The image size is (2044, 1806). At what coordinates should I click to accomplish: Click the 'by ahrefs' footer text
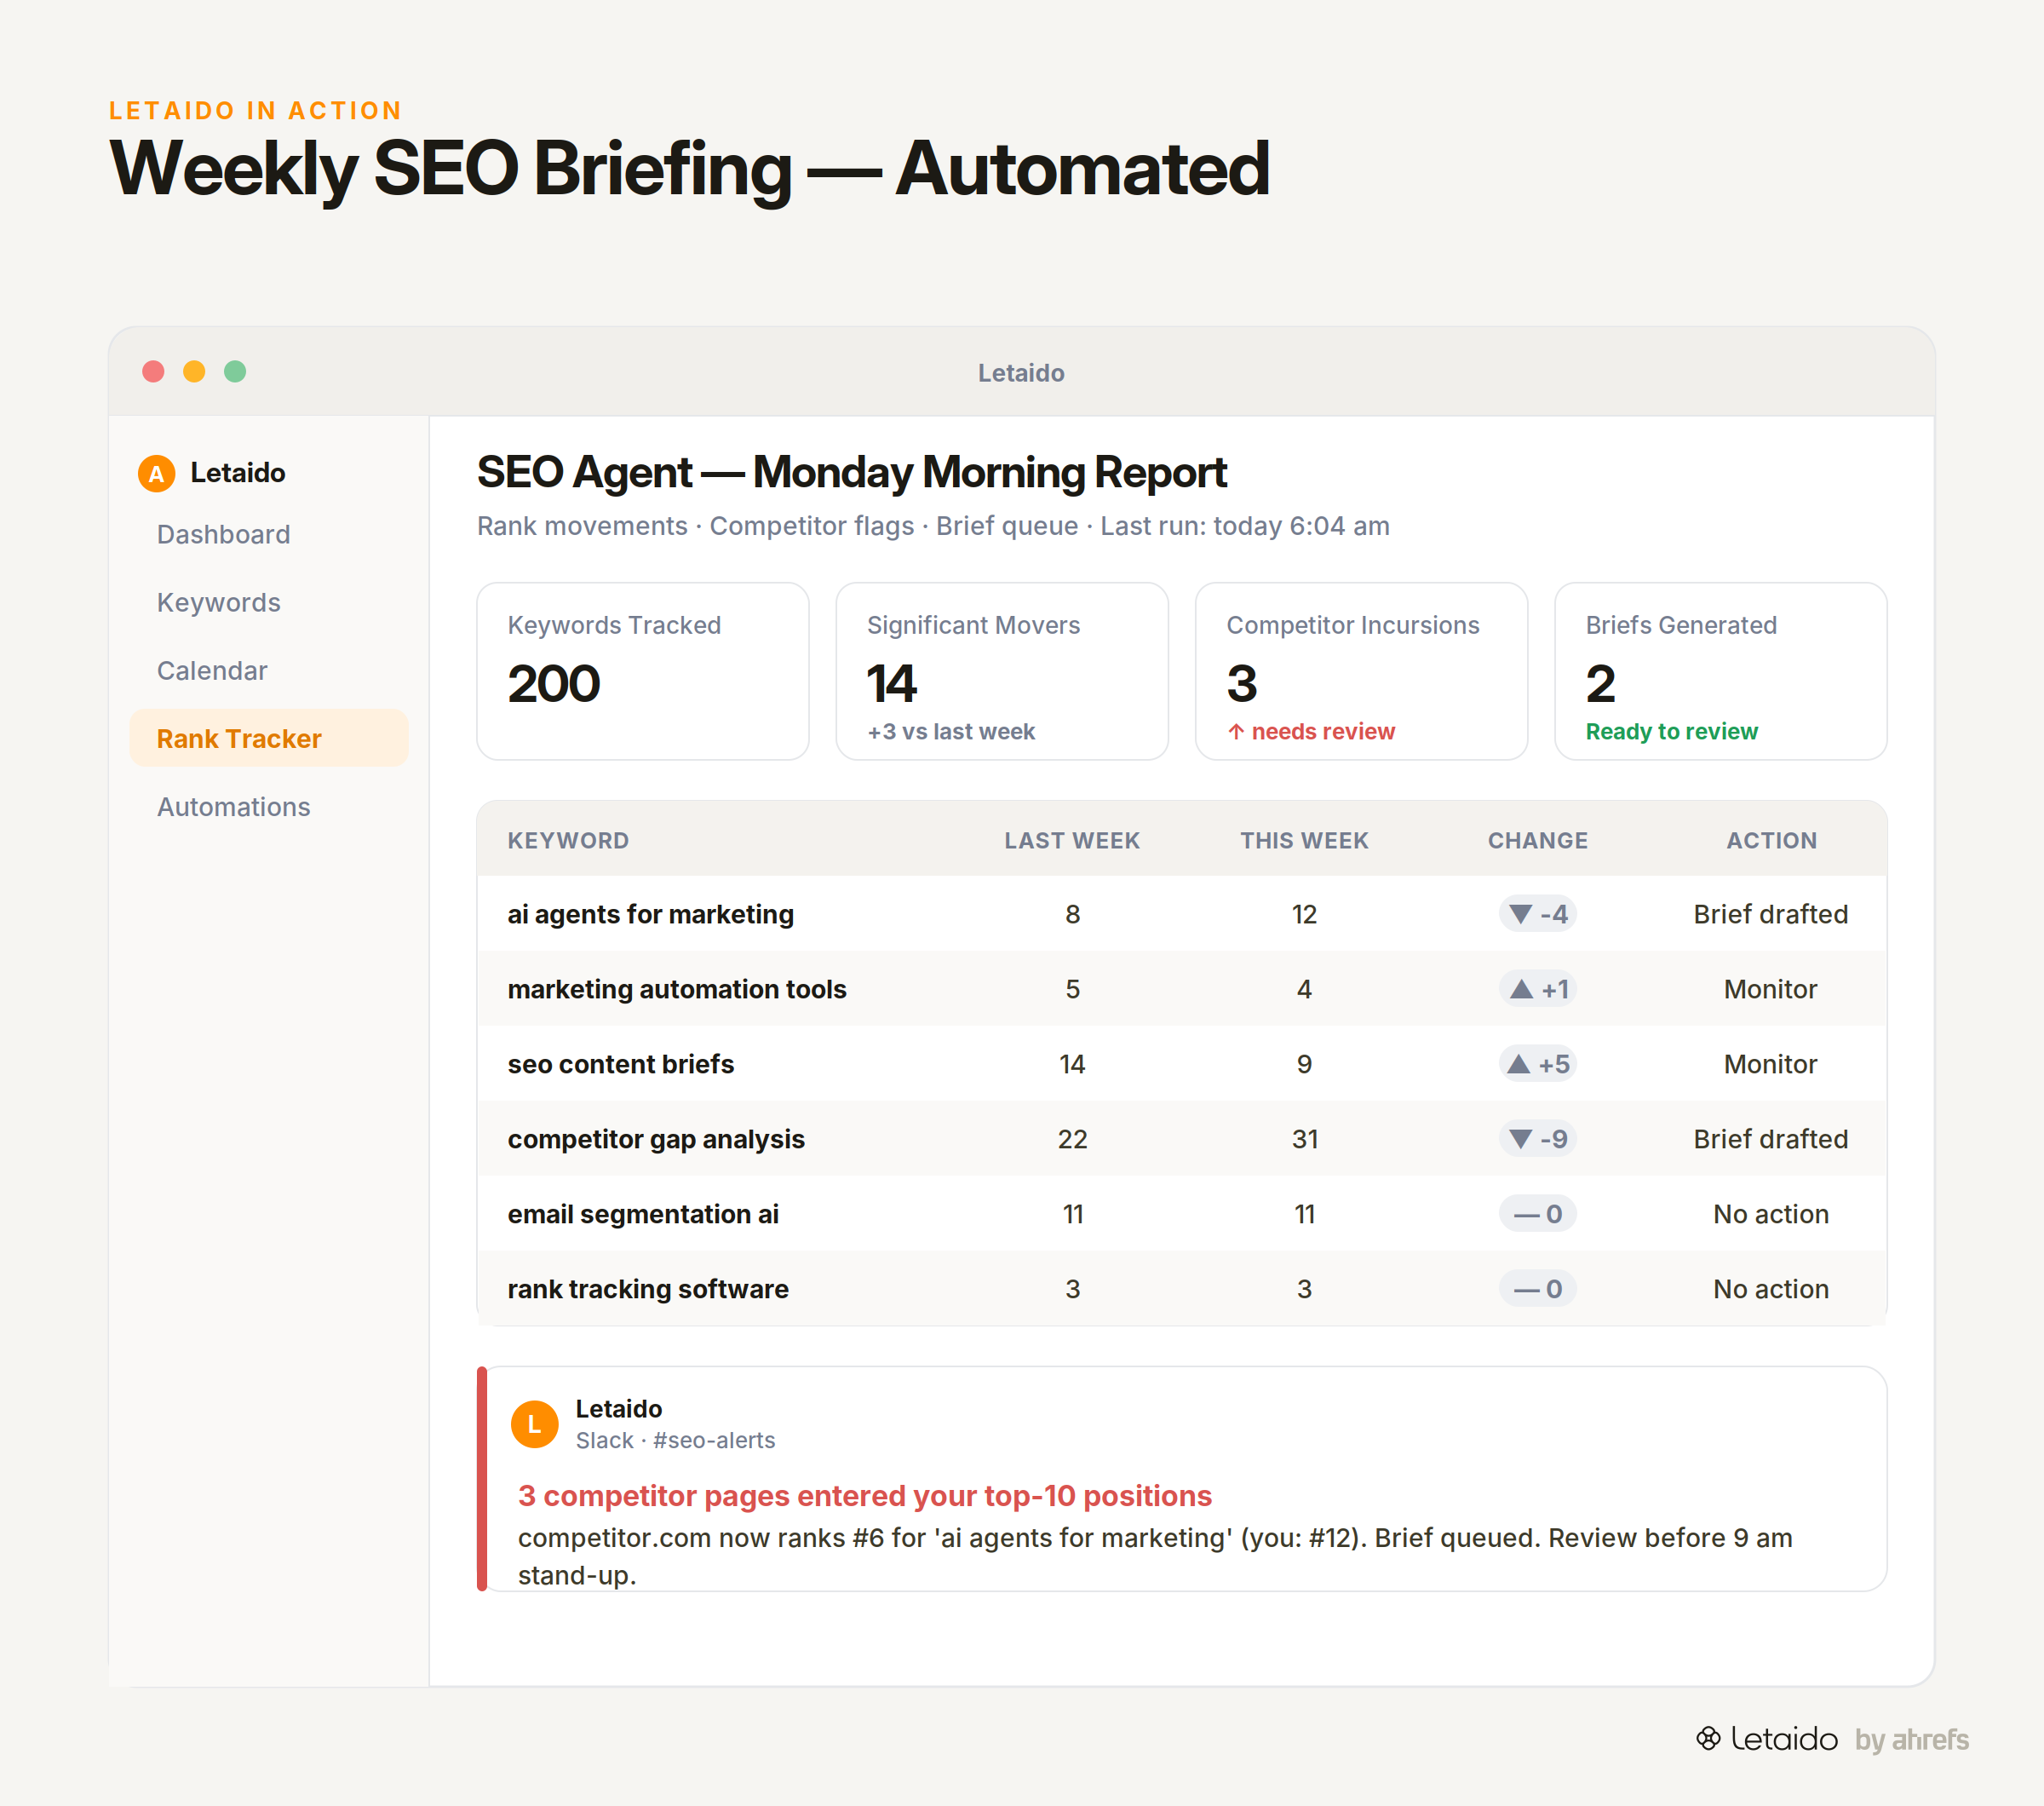[x=1911, y=1740]
